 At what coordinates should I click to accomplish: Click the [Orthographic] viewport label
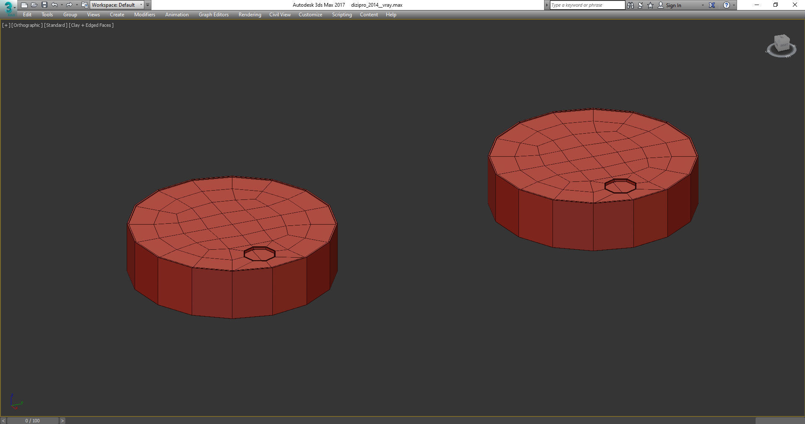pyautogui.click(x=27, y=25)
